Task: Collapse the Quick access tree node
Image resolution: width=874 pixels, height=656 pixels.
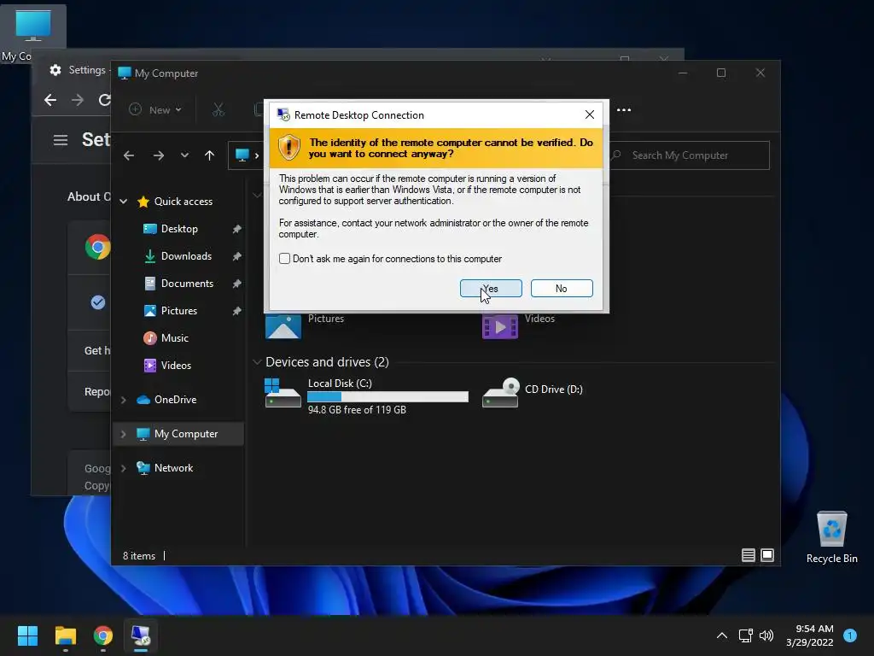Action: (x=123, y=202)
